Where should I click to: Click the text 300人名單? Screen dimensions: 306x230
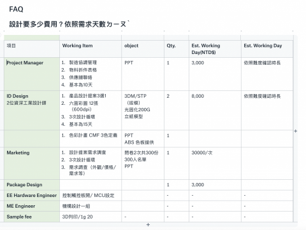point(135,159)
